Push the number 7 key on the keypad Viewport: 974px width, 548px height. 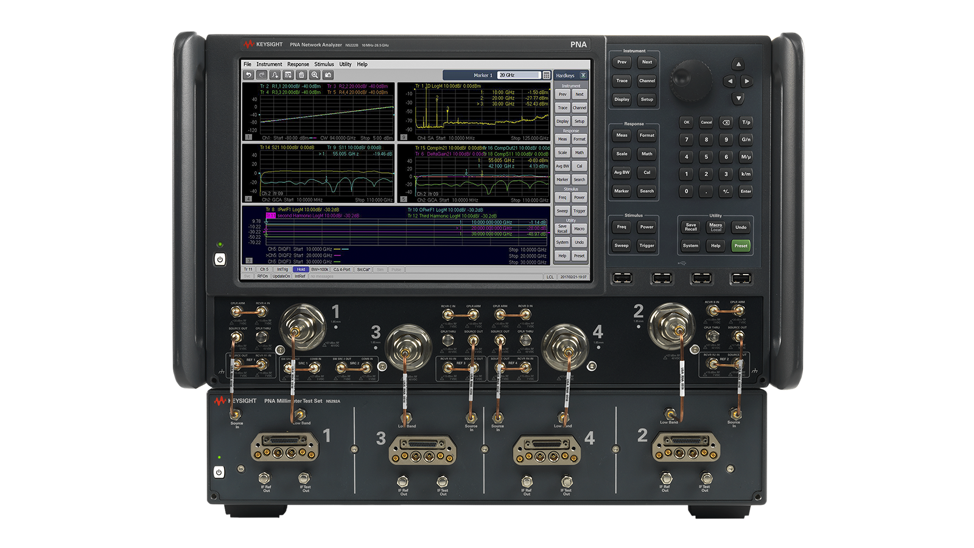[x=687, y=139]
